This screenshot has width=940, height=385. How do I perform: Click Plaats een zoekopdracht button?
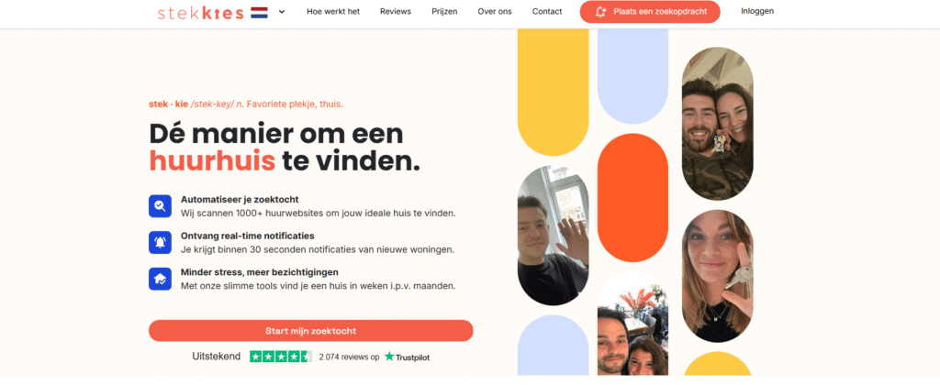coord(650,11)
